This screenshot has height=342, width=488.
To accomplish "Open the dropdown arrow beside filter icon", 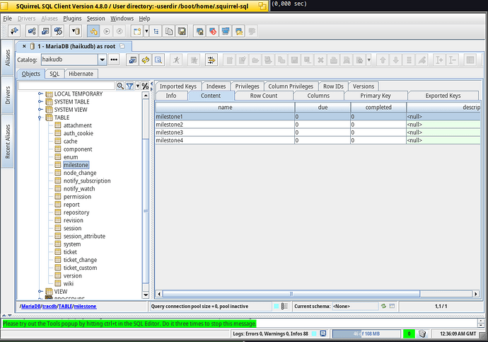I will coord(138,86).
